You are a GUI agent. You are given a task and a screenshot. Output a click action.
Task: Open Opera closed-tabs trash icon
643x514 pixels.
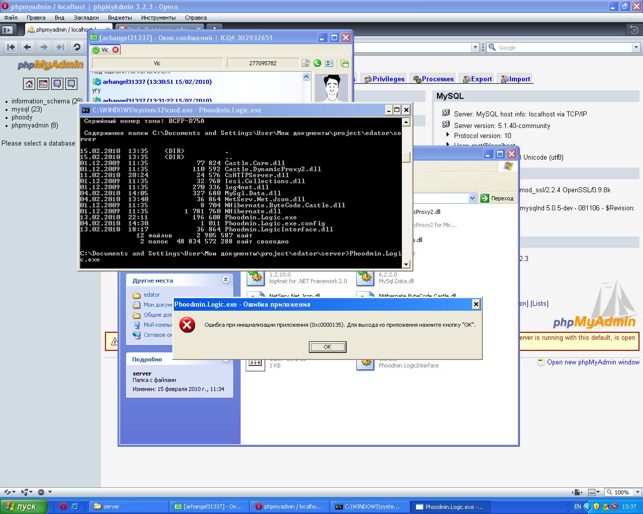(634, 30)
